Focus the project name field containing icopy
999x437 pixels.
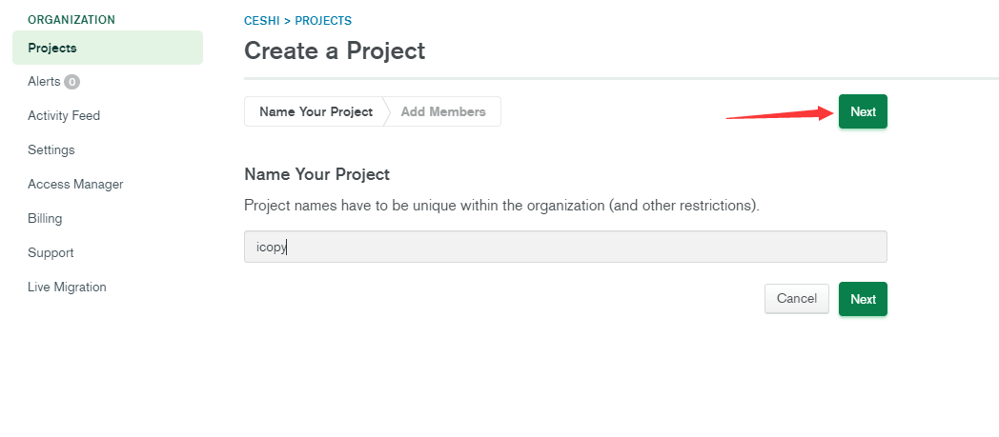[x=565, y=247]
